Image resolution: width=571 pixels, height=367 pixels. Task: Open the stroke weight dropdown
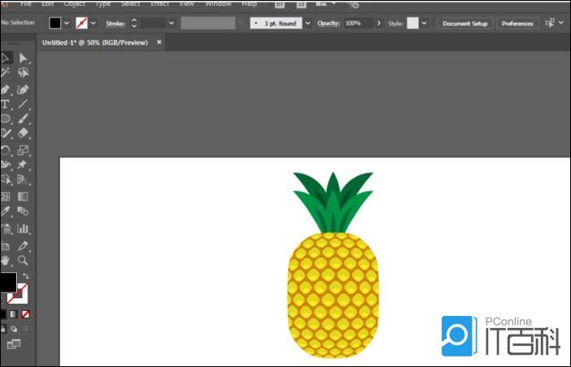click(172, 24)
